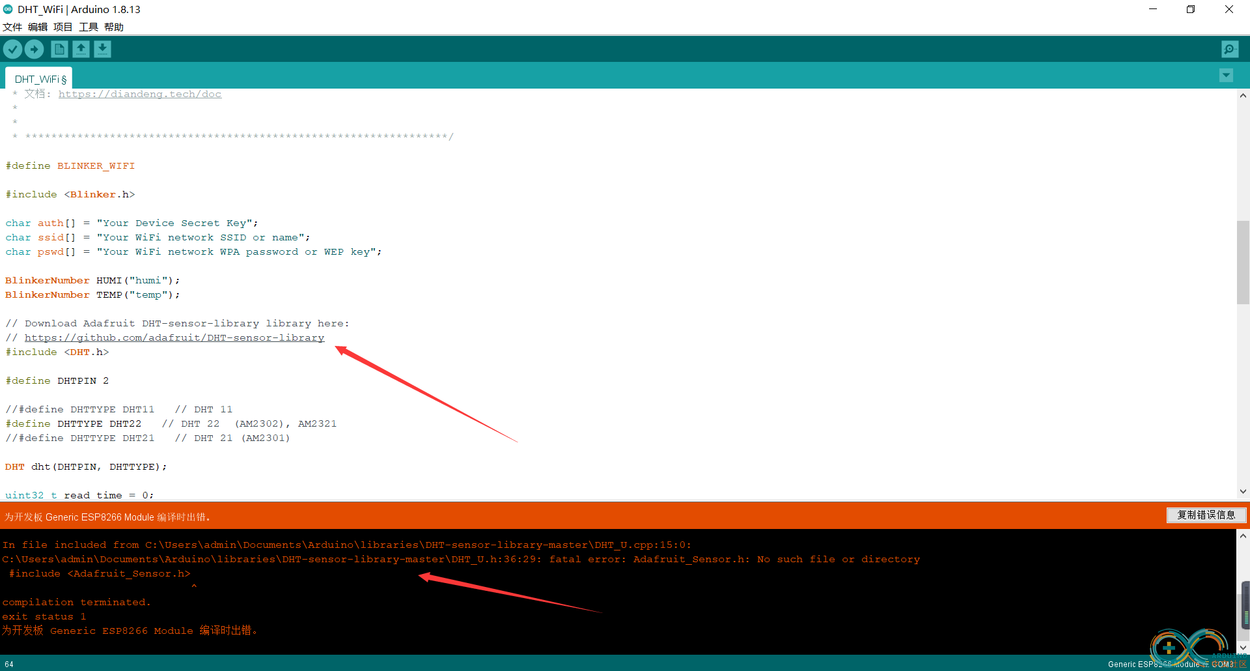Open the diandeng.tech/doc link
Screen dimensions: 1250x671
tap(140, 94)
